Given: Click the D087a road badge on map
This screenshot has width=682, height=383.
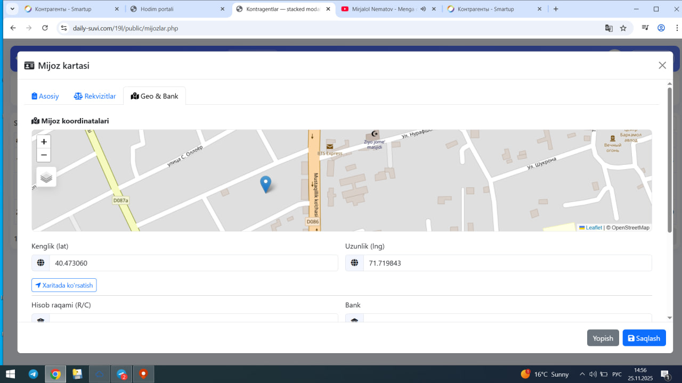Looking at the screenshot, I should coord(121,201).
